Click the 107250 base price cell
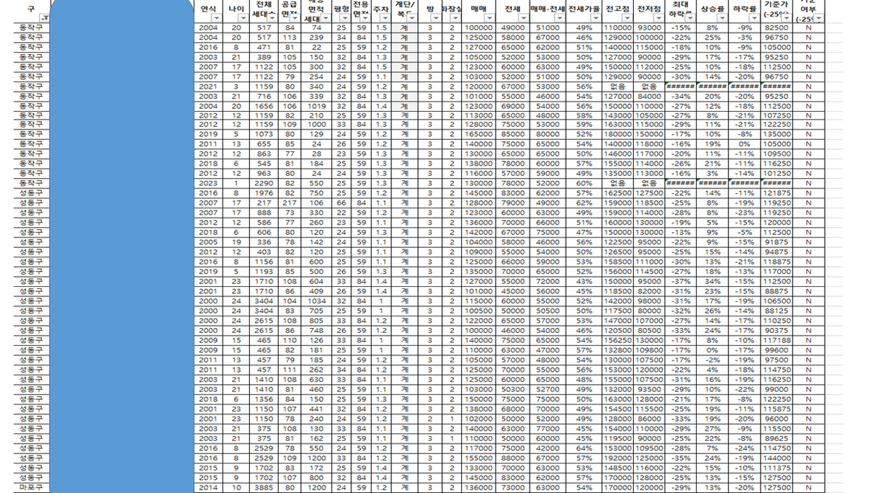 pos(775,115)
